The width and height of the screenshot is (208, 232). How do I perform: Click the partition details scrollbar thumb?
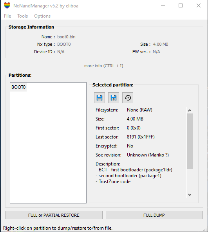(x=190, y=141)
